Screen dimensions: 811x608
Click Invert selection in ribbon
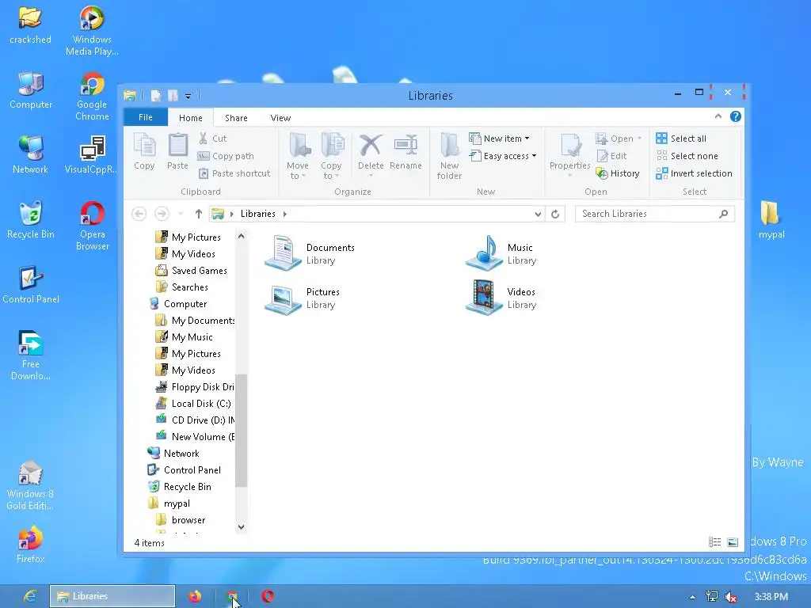[694, 173]
